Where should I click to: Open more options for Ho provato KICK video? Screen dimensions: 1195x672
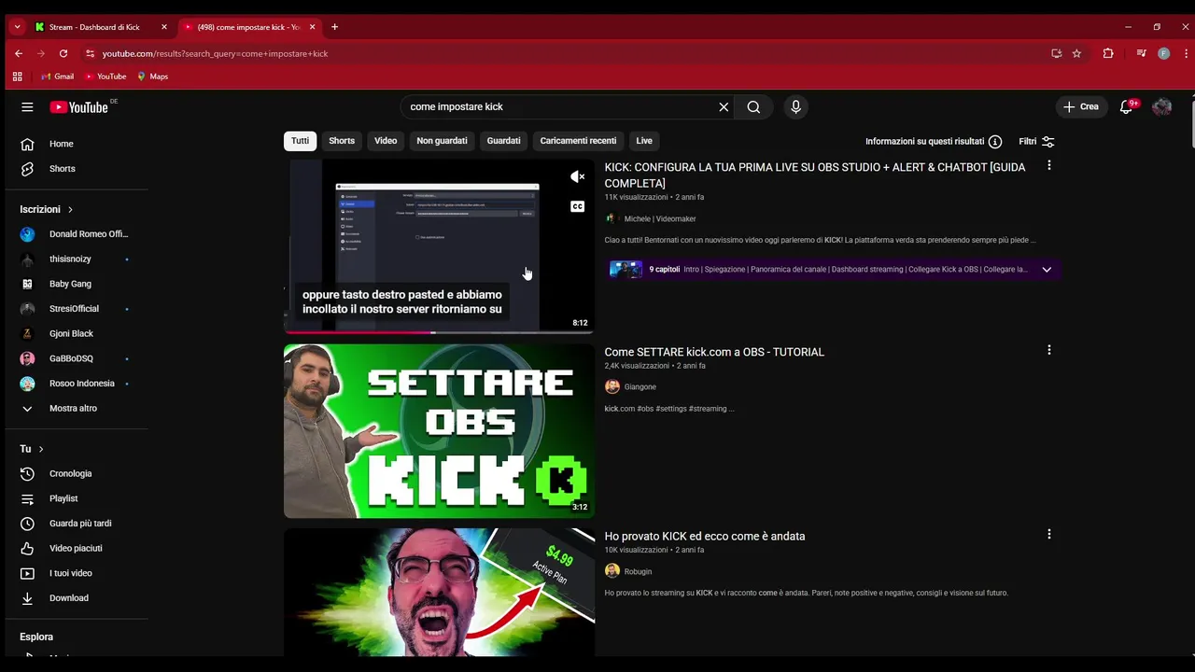tap(1049, 535)
